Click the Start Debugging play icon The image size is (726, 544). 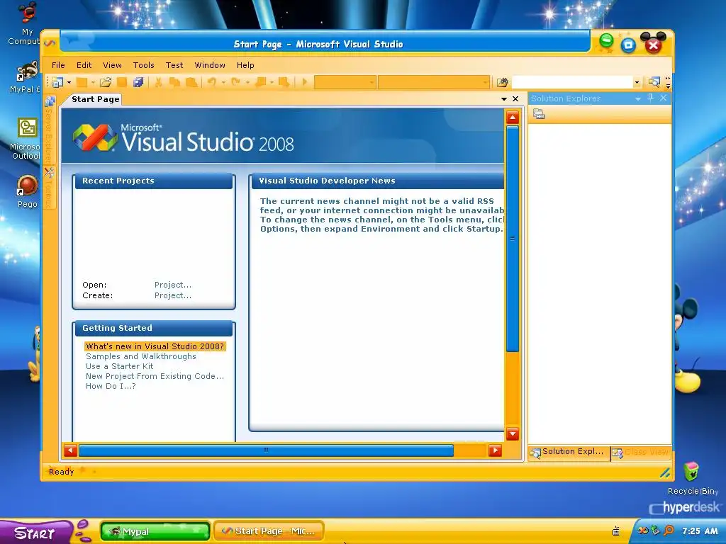pyautogui.click(x=304, y=82)
